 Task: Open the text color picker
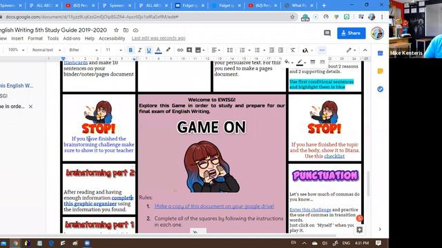click(x=158, y=50)
